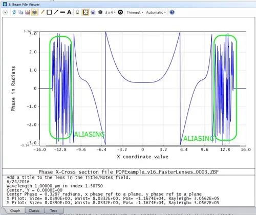Print the Beam File Viewer window
256x215 pixels.
(x=34, y=12)
